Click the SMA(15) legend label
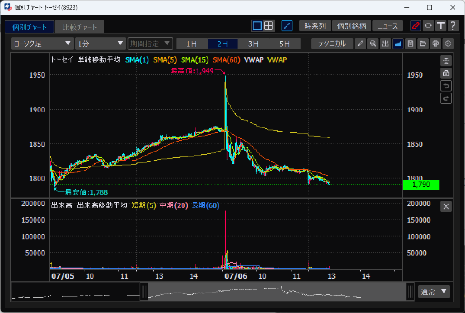This screenshot has height=313, width=465. (x=194, y=60)
